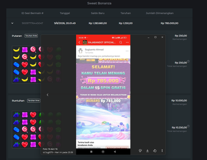
Task: Click Foto 16 dari 16 caption
Action: (50, 149)
